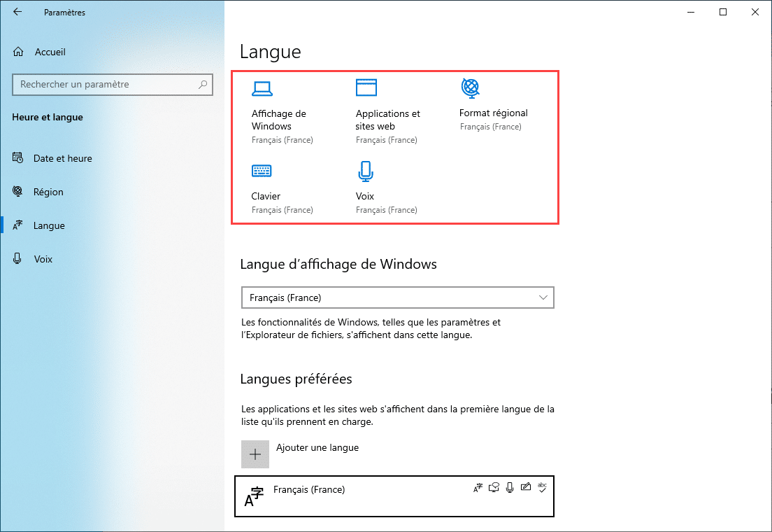Click Français (France) under Format régional
The height and width of the screenshot is (532, 772).
pos(490,127)
